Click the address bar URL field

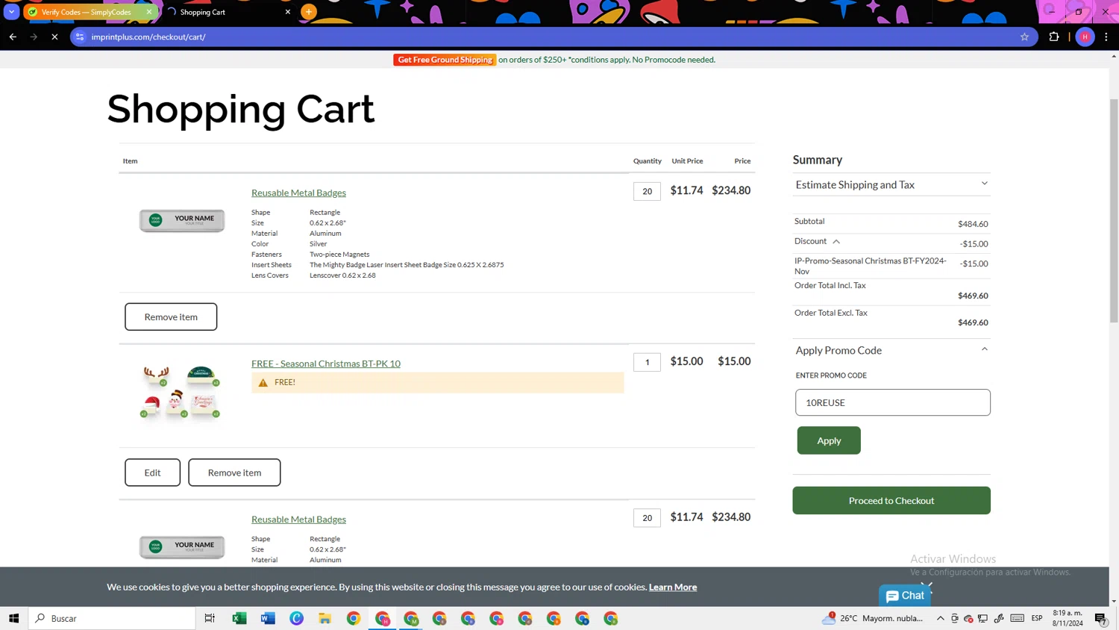(552, 37)
